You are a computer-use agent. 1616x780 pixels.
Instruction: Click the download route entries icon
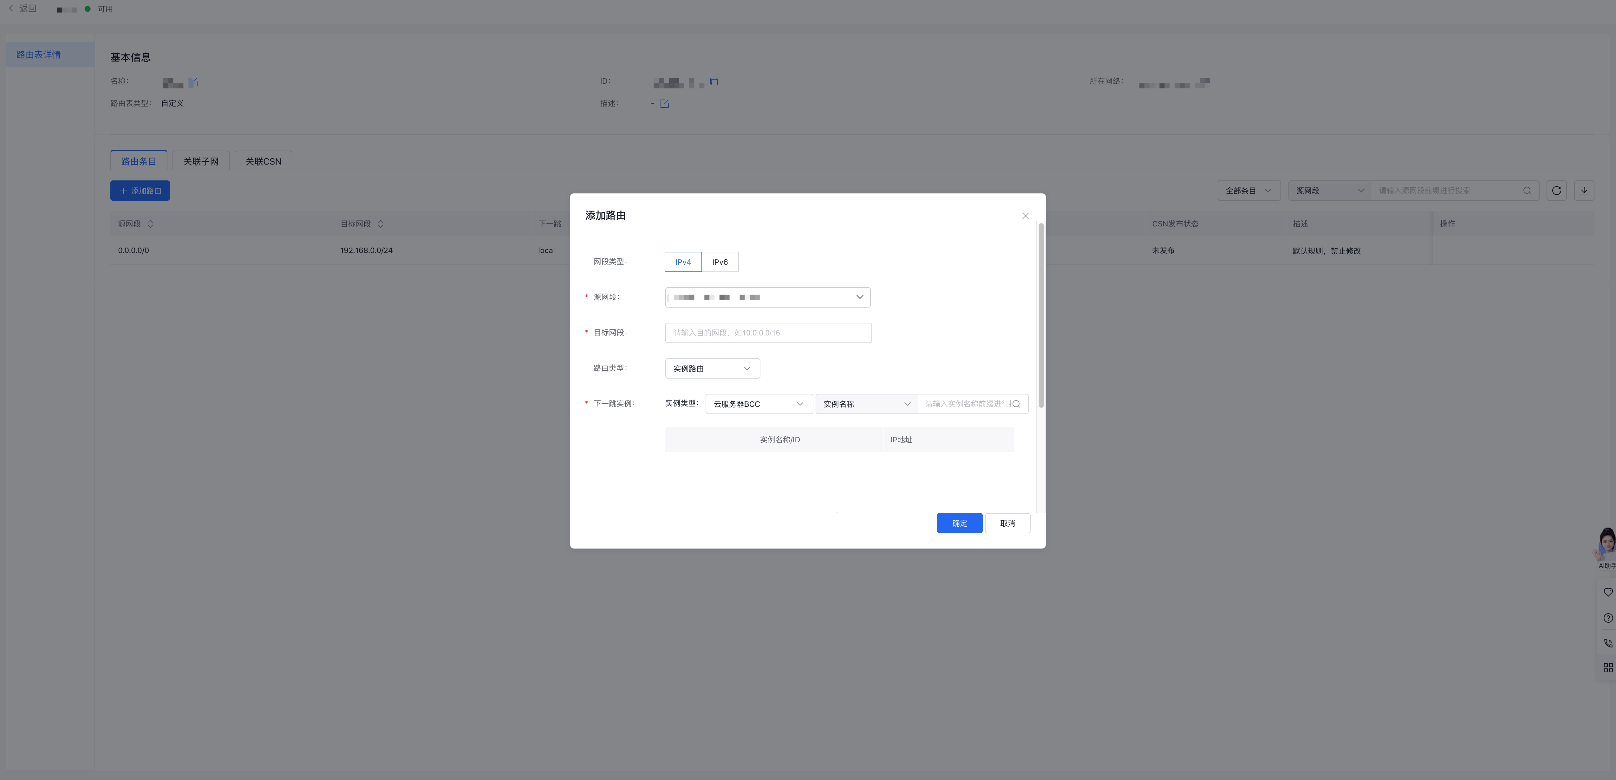(1584, 191)
